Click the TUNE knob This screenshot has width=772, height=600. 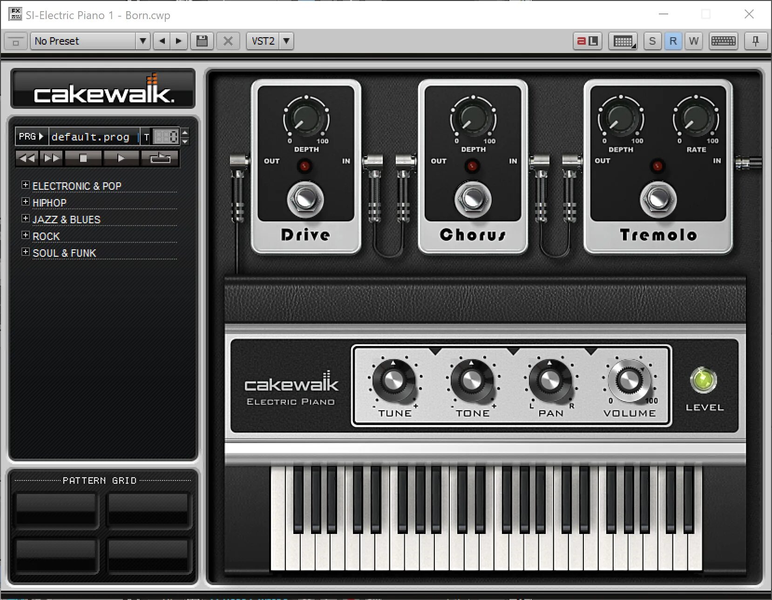394,380
